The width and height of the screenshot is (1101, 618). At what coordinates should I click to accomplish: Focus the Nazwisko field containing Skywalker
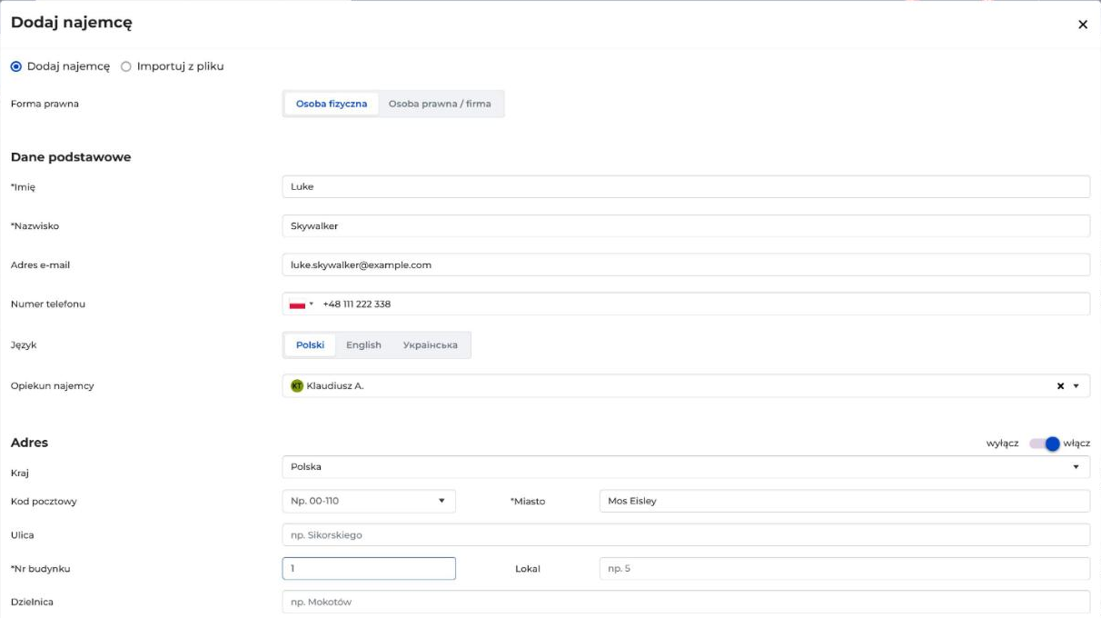(x=686, y=225)
